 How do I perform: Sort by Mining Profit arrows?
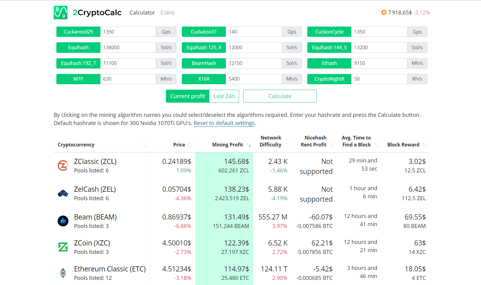[248, 145]
